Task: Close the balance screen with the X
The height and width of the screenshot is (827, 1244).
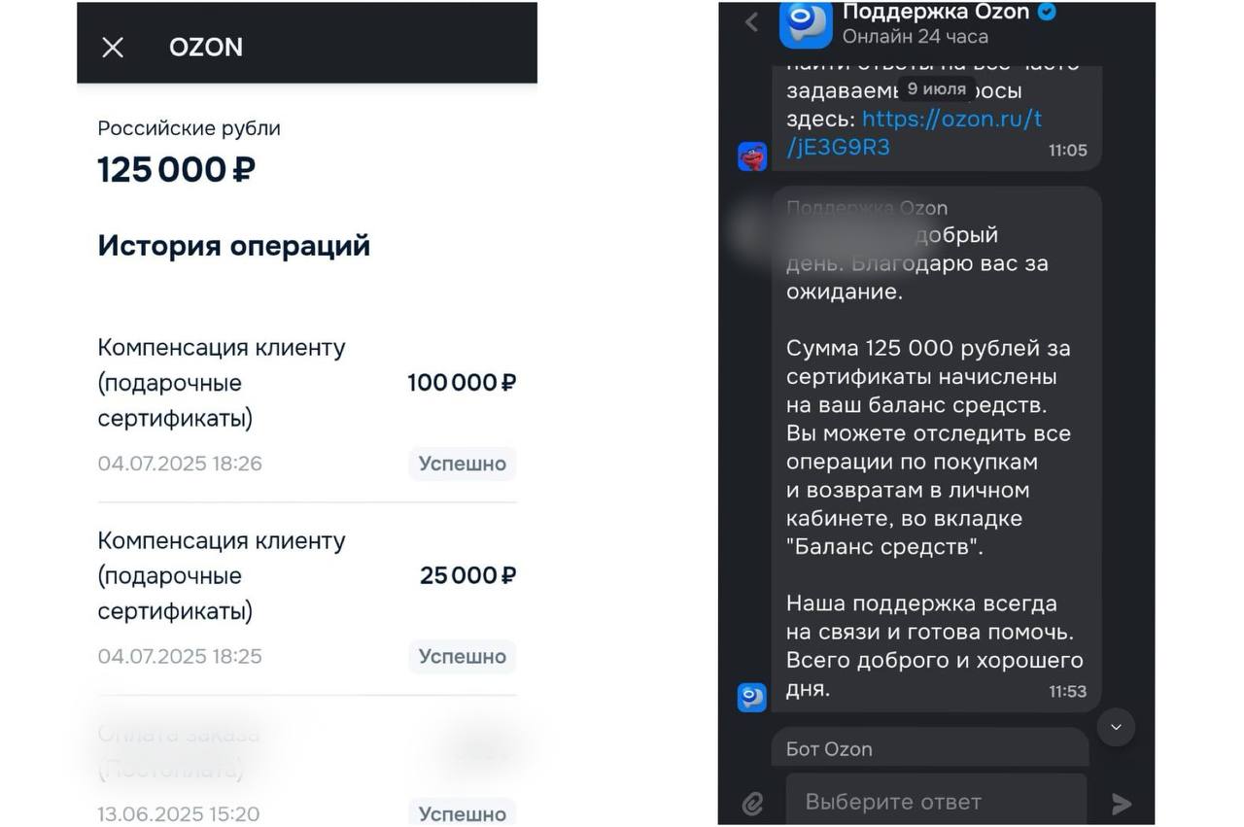Action: click(x=112, y=47)
